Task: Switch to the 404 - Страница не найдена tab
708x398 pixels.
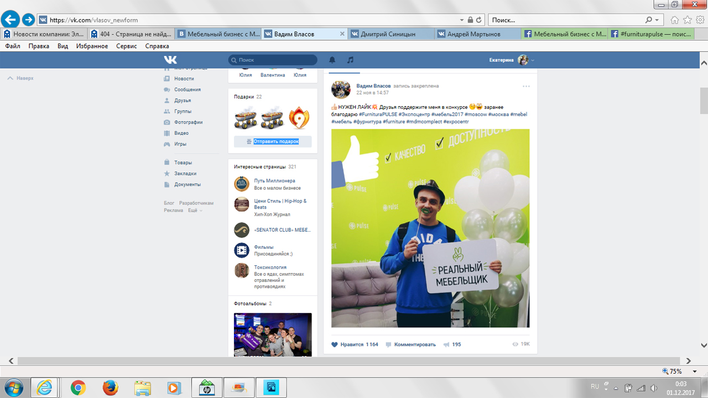Action: [x=132, y=34]
